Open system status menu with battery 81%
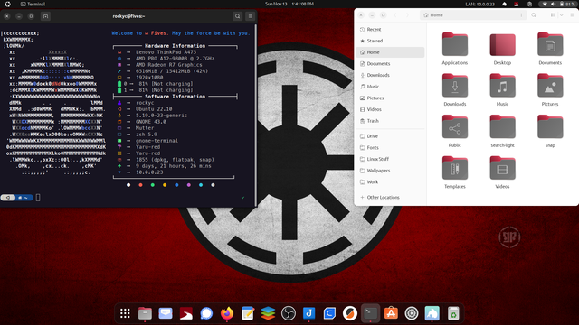 point(558,4)
